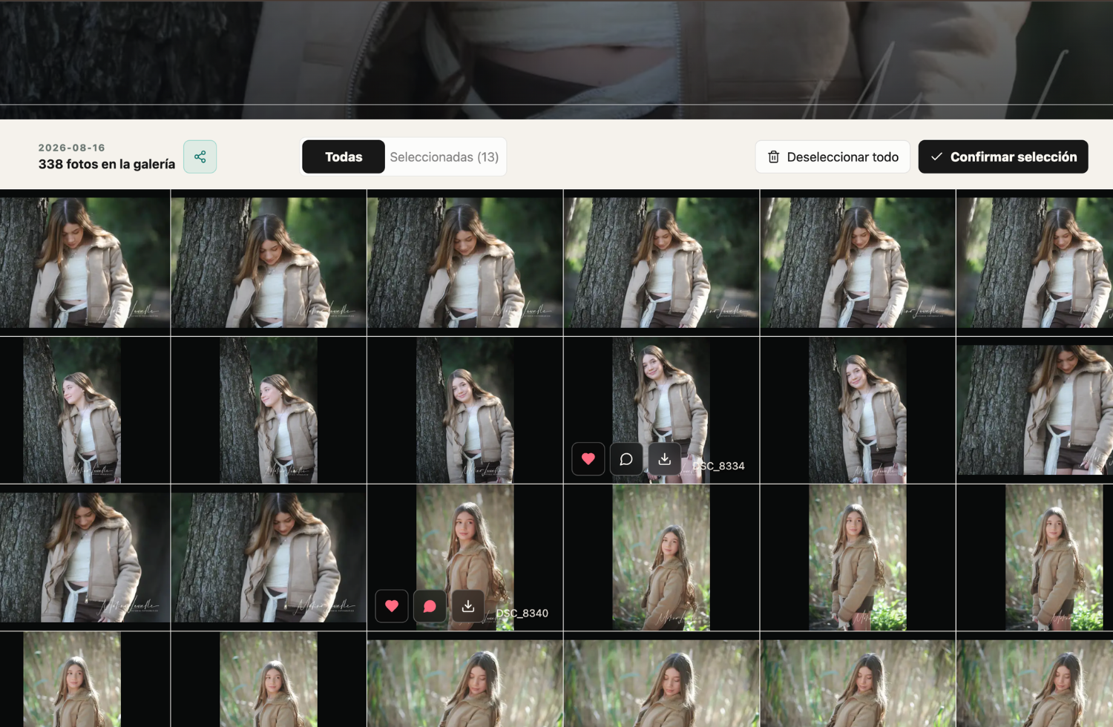This screenshot has height=727, width=1113.
Task: Click trash icon in Deseleccionar todo
Action: (x=774, y=157)
